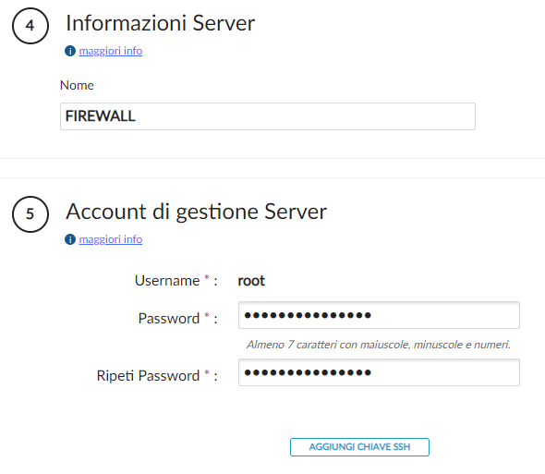
Task: Open the maggiori info link under Account di gestione Server
Action: click(111, 239)
